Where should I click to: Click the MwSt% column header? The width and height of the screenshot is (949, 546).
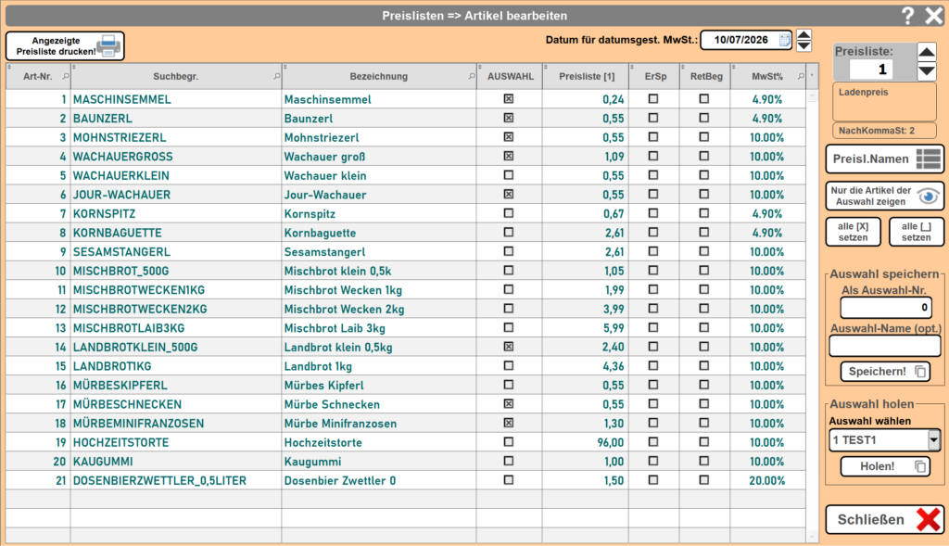pyautogui.click(x=767, y=76)
